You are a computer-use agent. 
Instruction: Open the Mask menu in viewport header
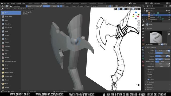pos(25,9)
